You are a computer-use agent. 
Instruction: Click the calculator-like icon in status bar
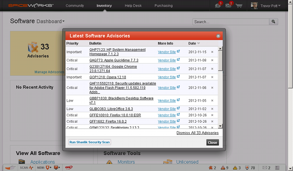277,168
